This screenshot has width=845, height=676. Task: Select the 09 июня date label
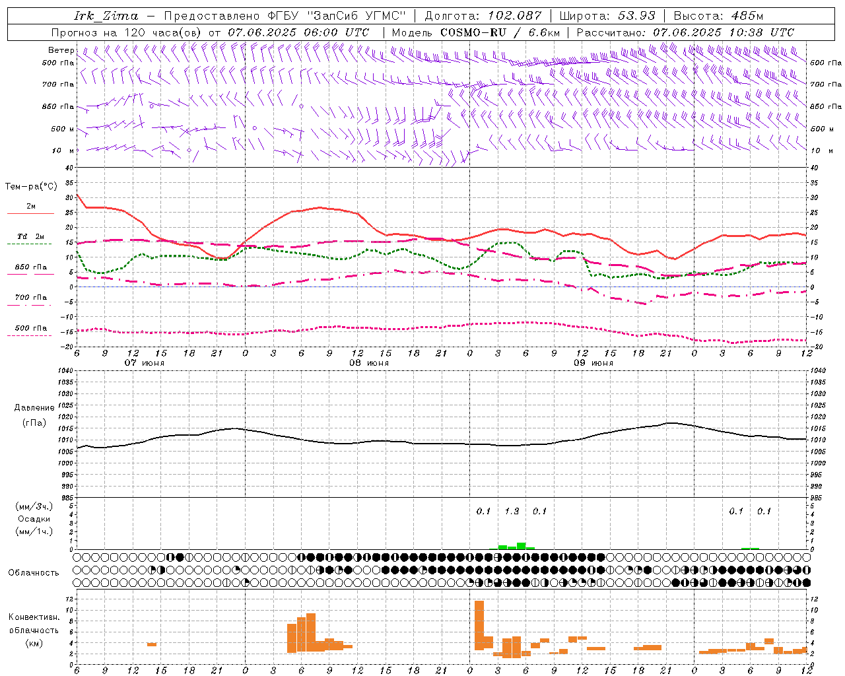(593, 362)
